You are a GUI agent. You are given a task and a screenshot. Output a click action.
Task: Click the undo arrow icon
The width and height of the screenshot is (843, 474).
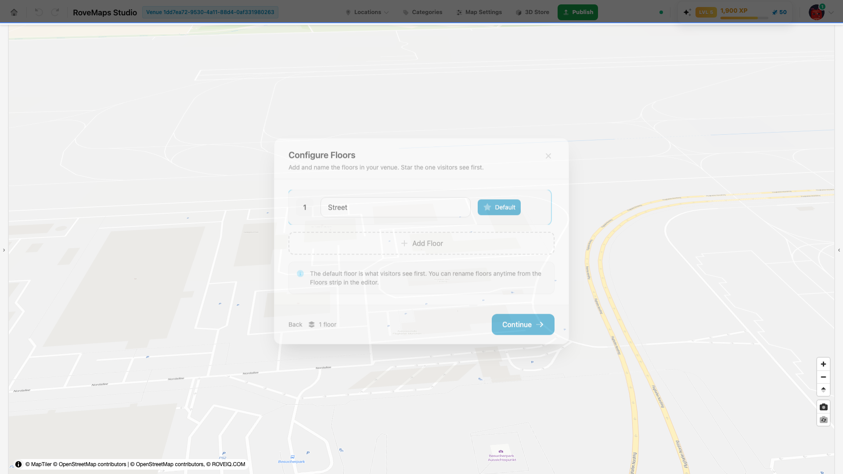[x=39, y=12]
